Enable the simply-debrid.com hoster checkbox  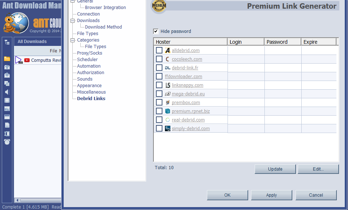pos(159,128)
